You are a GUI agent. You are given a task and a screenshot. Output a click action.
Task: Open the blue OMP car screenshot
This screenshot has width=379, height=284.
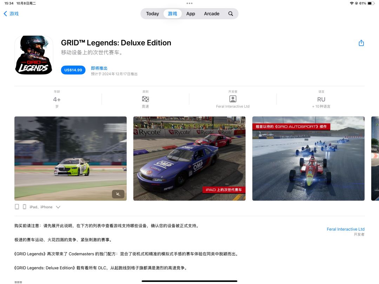pos(189,158)
